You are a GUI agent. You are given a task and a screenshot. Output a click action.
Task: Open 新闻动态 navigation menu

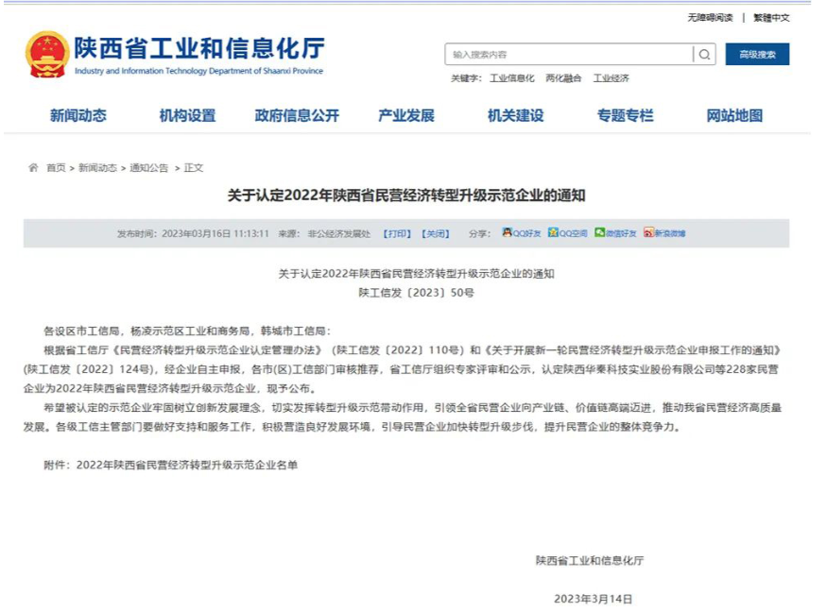click(x=78, y=116)
